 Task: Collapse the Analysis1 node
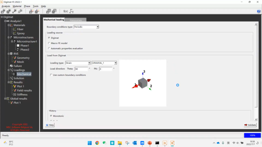click(x=5, y=21)
